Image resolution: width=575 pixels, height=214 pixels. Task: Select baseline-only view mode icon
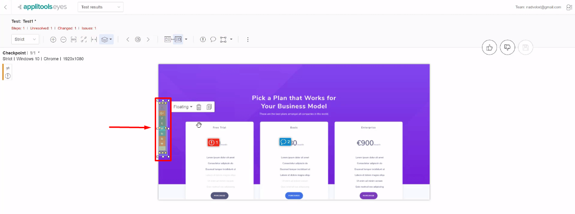coord(168,40)
